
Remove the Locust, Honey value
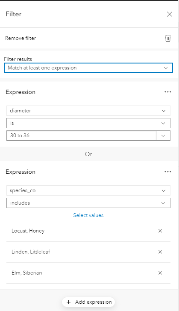point(160,231)
